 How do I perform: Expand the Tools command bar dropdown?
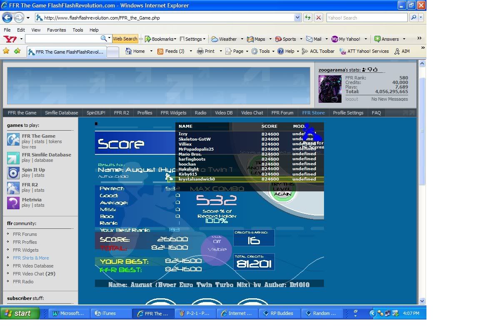[x=273, y=51]
